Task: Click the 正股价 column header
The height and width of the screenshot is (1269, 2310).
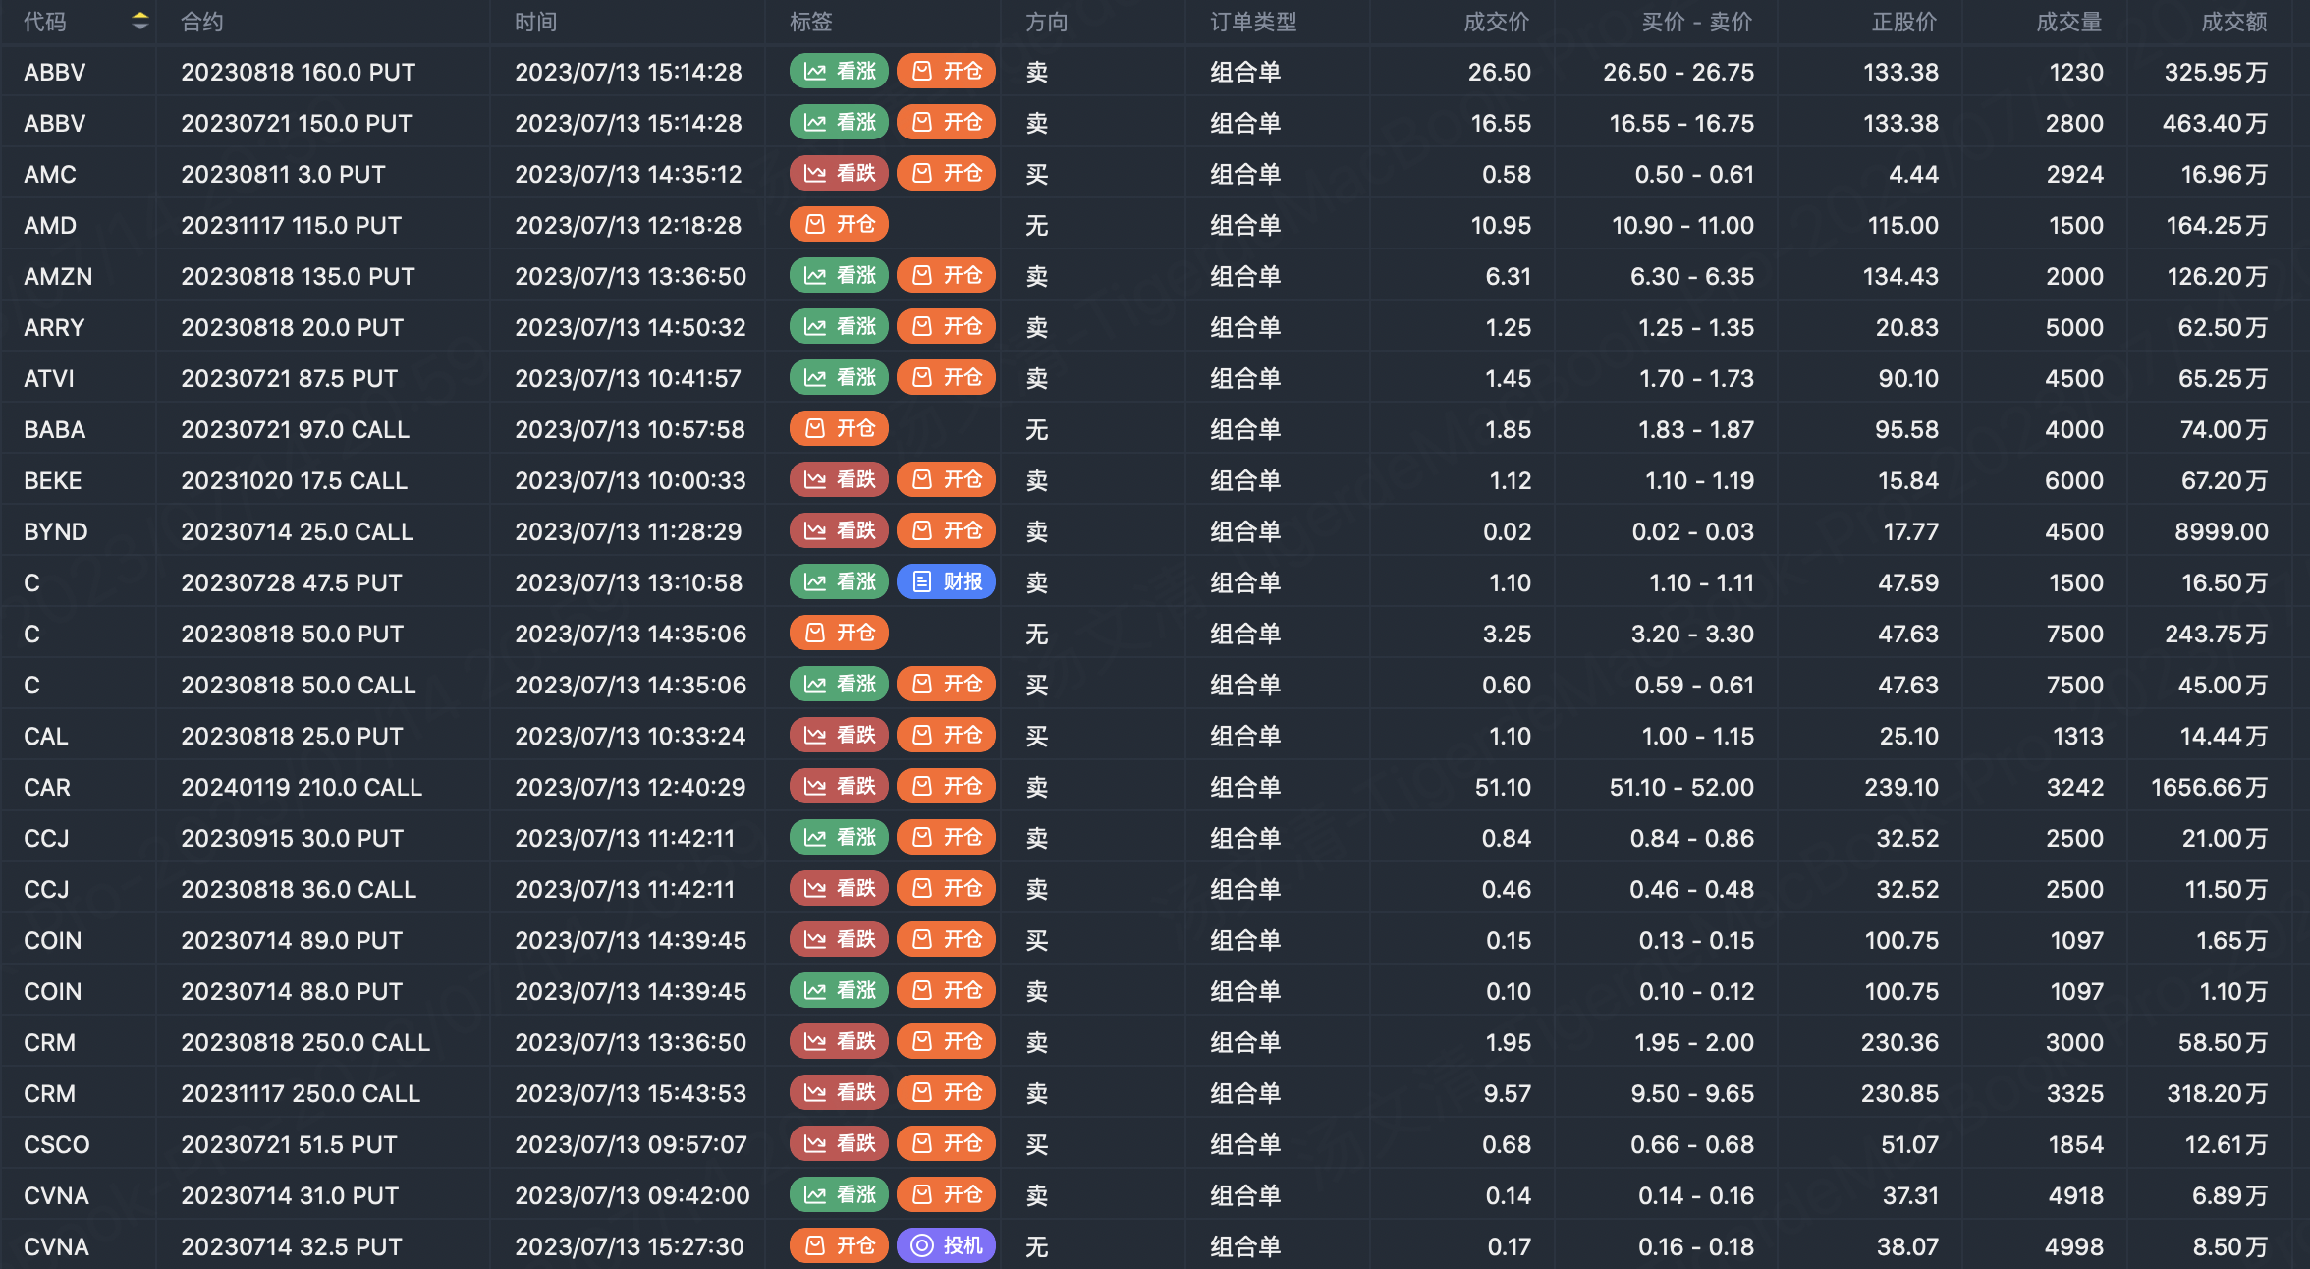Action: [1903, 22]
